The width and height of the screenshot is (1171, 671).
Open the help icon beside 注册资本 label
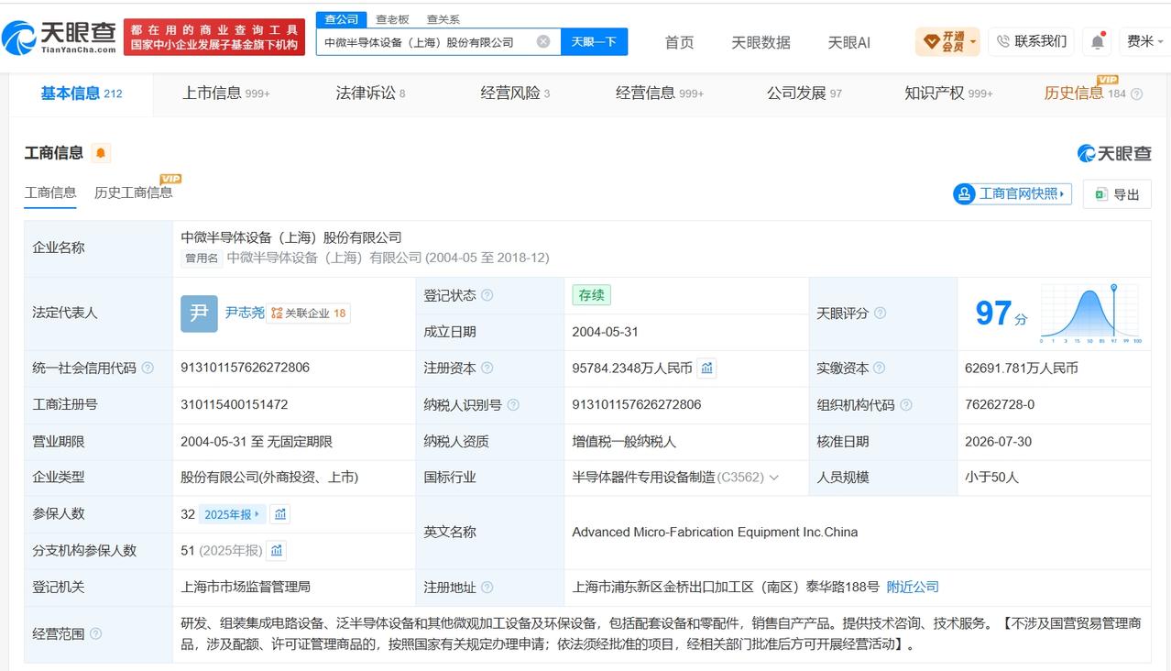tap(487, 368)
